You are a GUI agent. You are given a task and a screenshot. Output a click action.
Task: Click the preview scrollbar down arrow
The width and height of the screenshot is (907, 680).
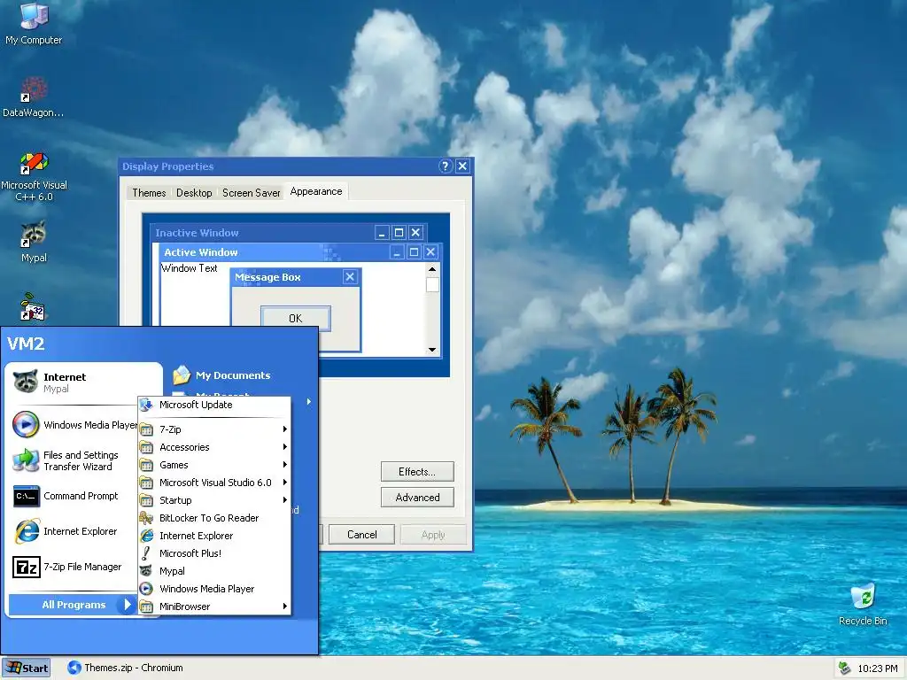click(x=432, y=350)
